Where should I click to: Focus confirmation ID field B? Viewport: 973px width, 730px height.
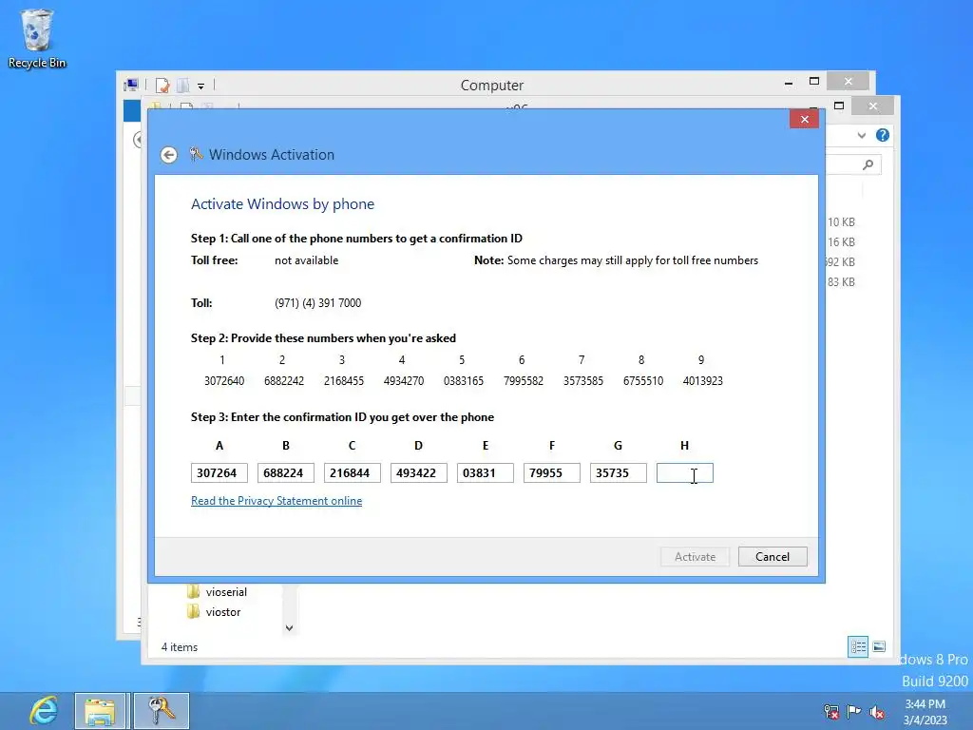[x=285, y=473]
